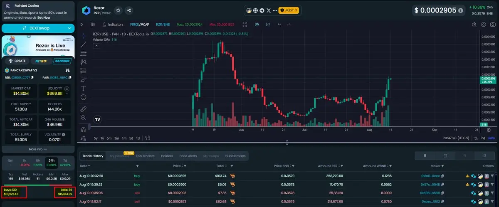499x207 pixels.
Task: Open the D chart interval selector
Action: [82, 25]
